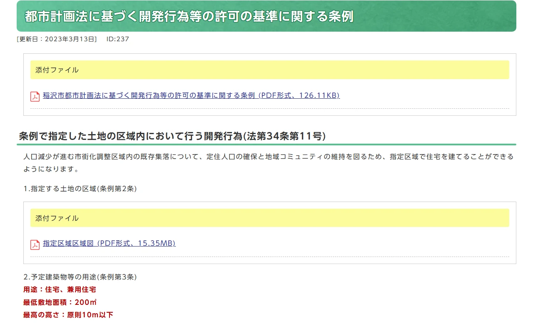Click the heading 条例で指定した土地の区域内において行う開発行為

click(172, 136)
